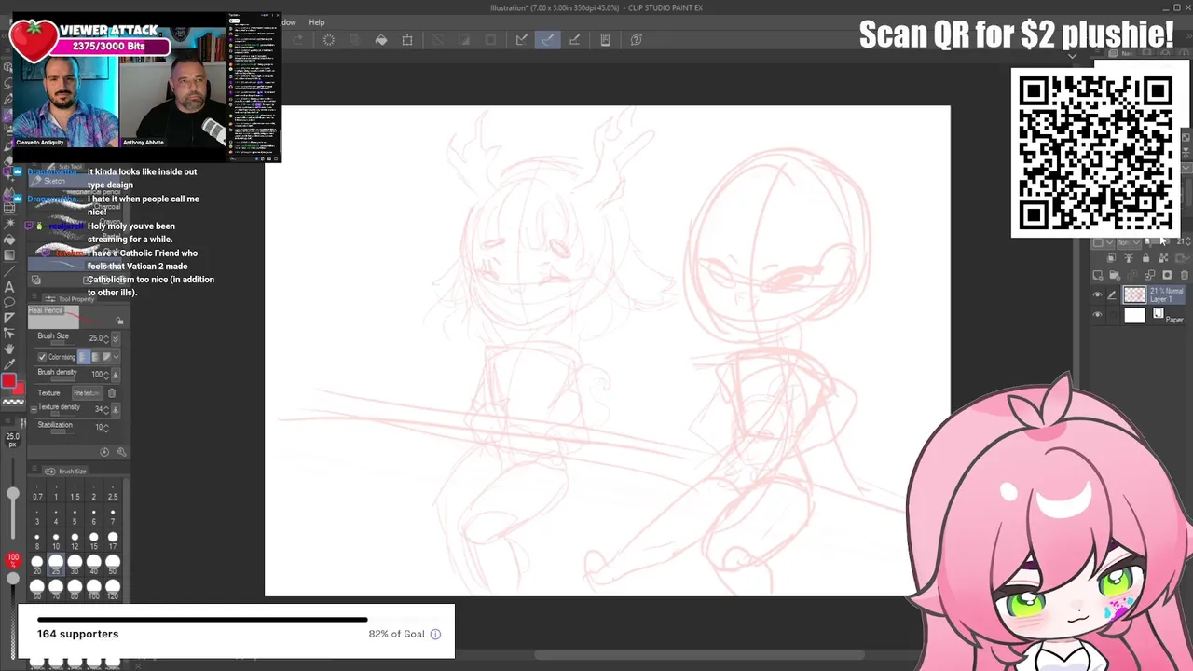The width and height of the screenshot is (1193, 671).
Task: Select brush size 12 preset
Action: (x=75, y=540)
